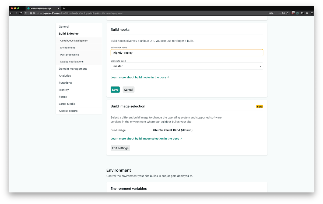Save the build hook
Screen dimensions: 323x204
[x=115, y=90]
